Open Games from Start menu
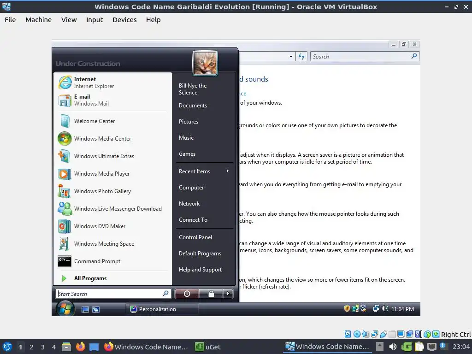Image resolution: width=472 pixels, height=354 pixels. (x=204, y=154)
